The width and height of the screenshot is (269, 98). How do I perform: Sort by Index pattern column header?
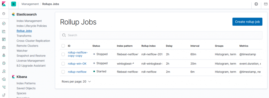click(125, 46)
